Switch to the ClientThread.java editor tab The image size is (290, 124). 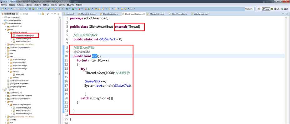click(177, 14)
